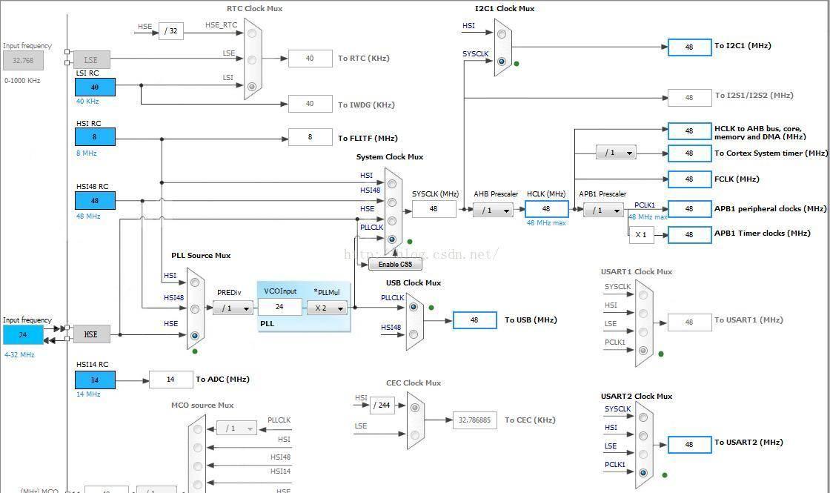Click the HCLK to AHB bus value box
The width and height of the screenshot is (830, 493).
pos(689,130)
